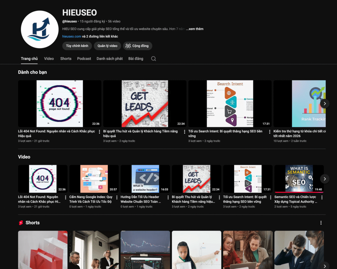Open title 'Kiểm tra thứ hạng từ khóa chi tiết'
Image resolution: width=337 pixels, height=269 pixels.
299,134
